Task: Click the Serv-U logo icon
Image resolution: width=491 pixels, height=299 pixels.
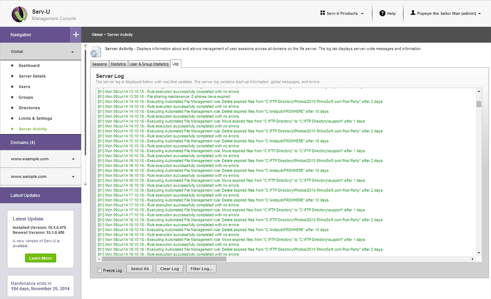Action: click(x=19, y=14)
